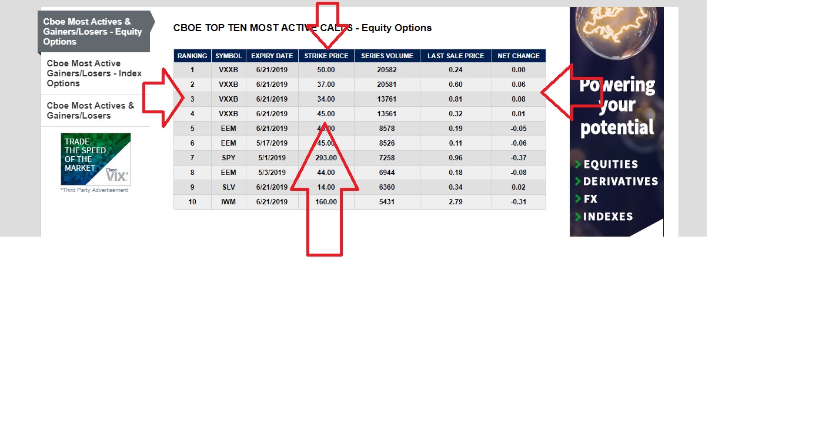Select the SPY symbol cell

228,158
